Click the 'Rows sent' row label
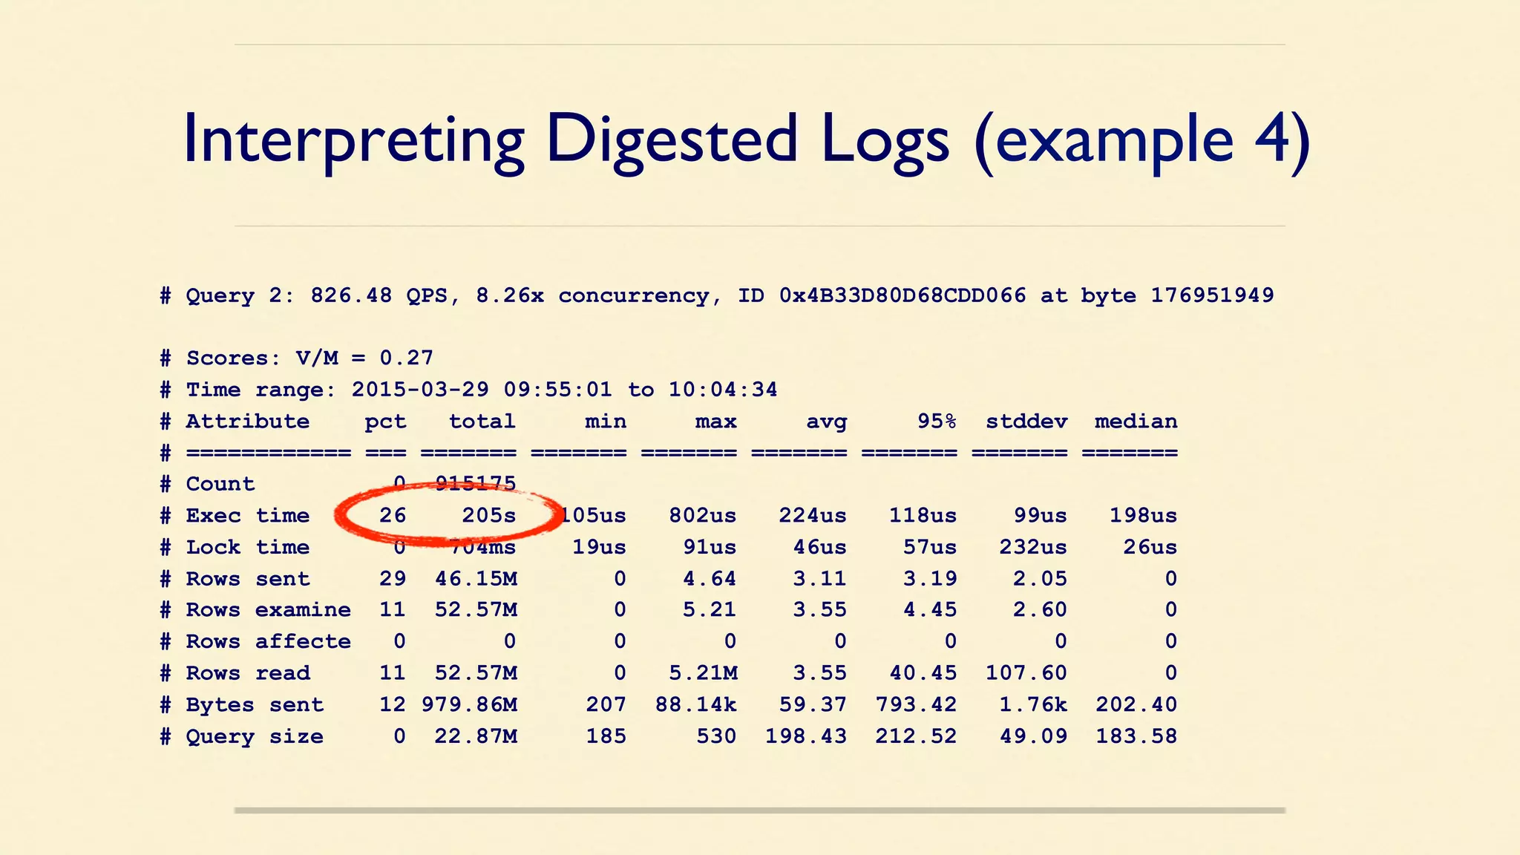This screenshot has height=855, width=1520. click(247, 578)
